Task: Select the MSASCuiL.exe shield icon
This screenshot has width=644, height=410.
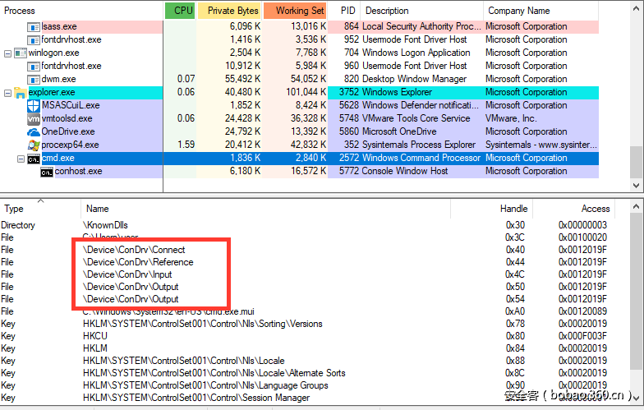Action: point(34,105)
